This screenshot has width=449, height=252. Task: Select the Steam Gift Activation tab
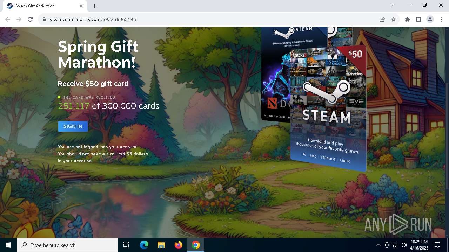(45, 6)
